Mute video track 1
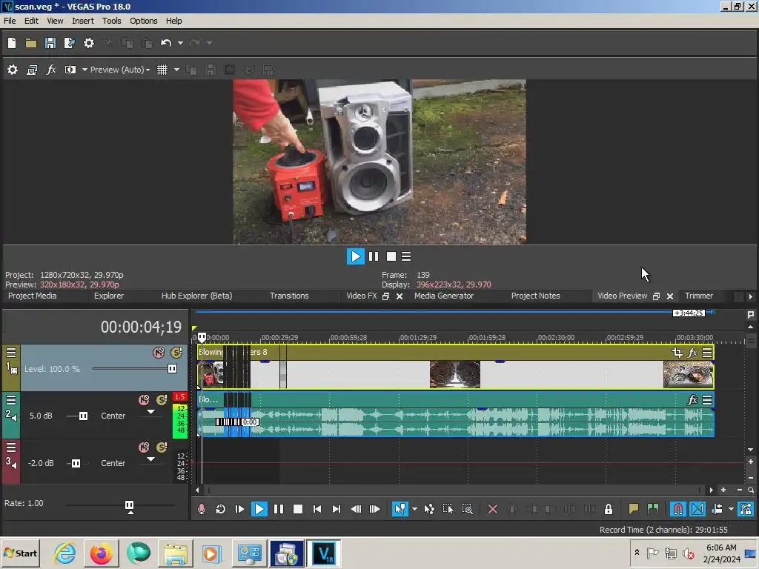 tap(159, 353)
